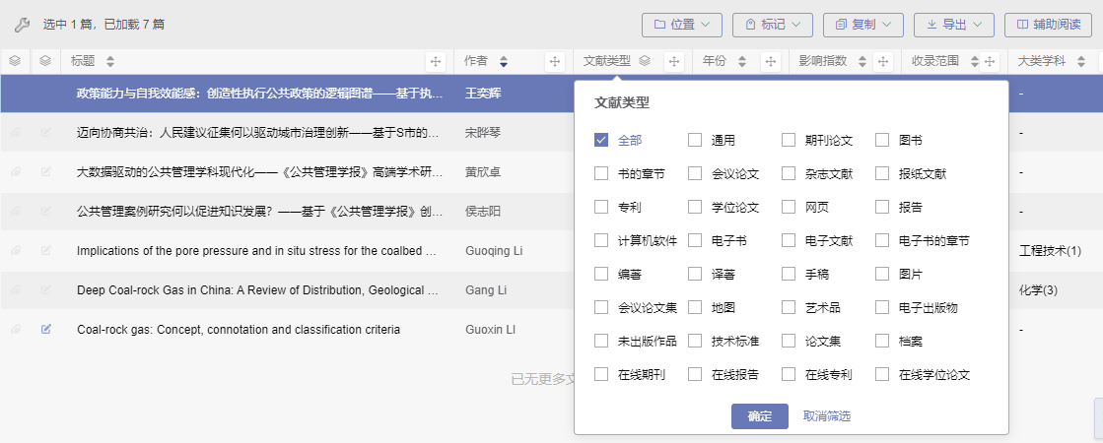Image resolution: width=1103 pixels, height=443 pixels.
Task: Check the 通用 checkbox
Action: pyautogui.click(x=695, y=140)
